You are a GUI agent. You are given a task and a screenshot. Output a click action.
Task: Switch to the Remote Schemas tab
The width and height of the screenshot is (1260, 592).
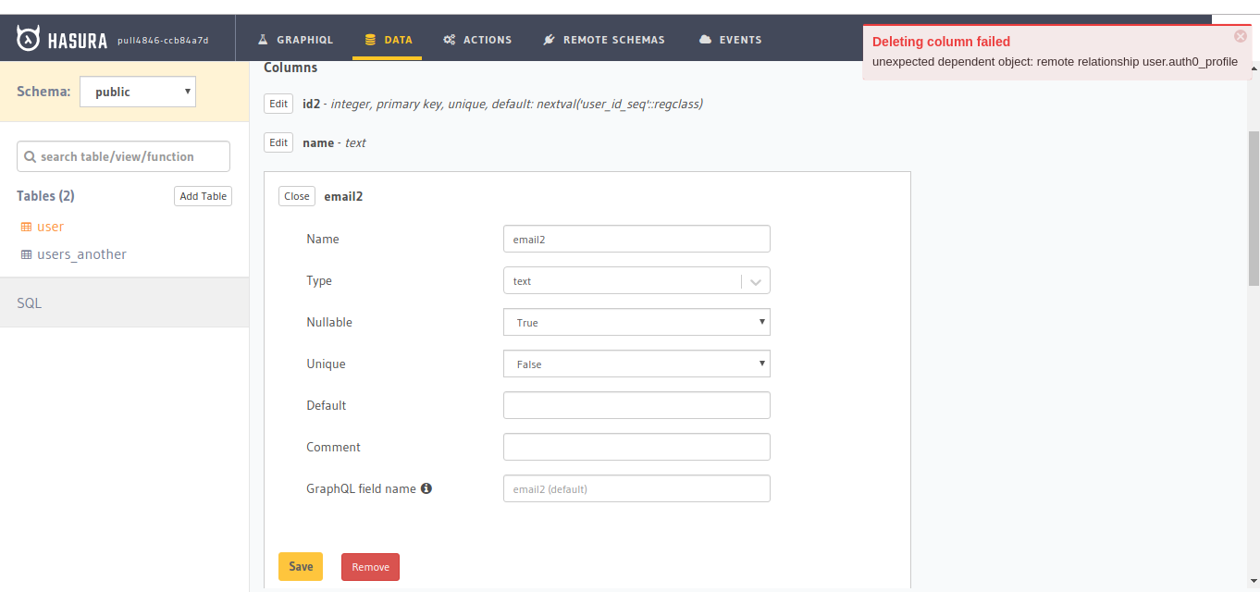tap(603, 40)
